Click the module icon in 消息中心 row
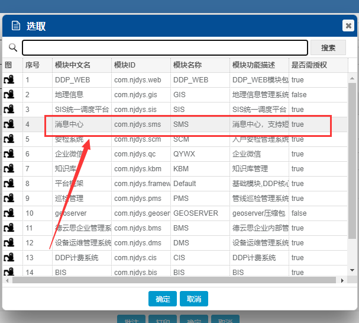 9,124
